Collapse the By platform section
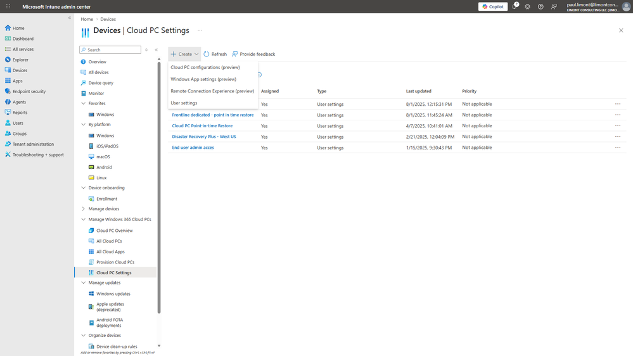633x356 pixels. 83,124
